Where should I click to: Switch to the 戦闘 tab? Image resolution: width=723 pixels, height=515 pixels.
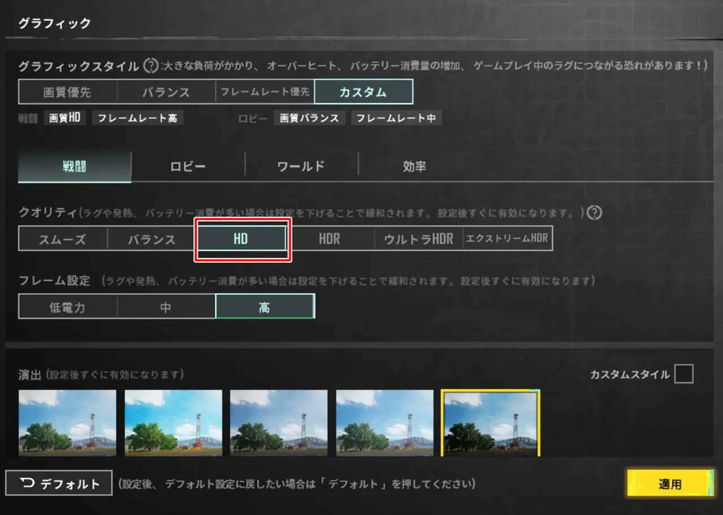pos(75,167)
